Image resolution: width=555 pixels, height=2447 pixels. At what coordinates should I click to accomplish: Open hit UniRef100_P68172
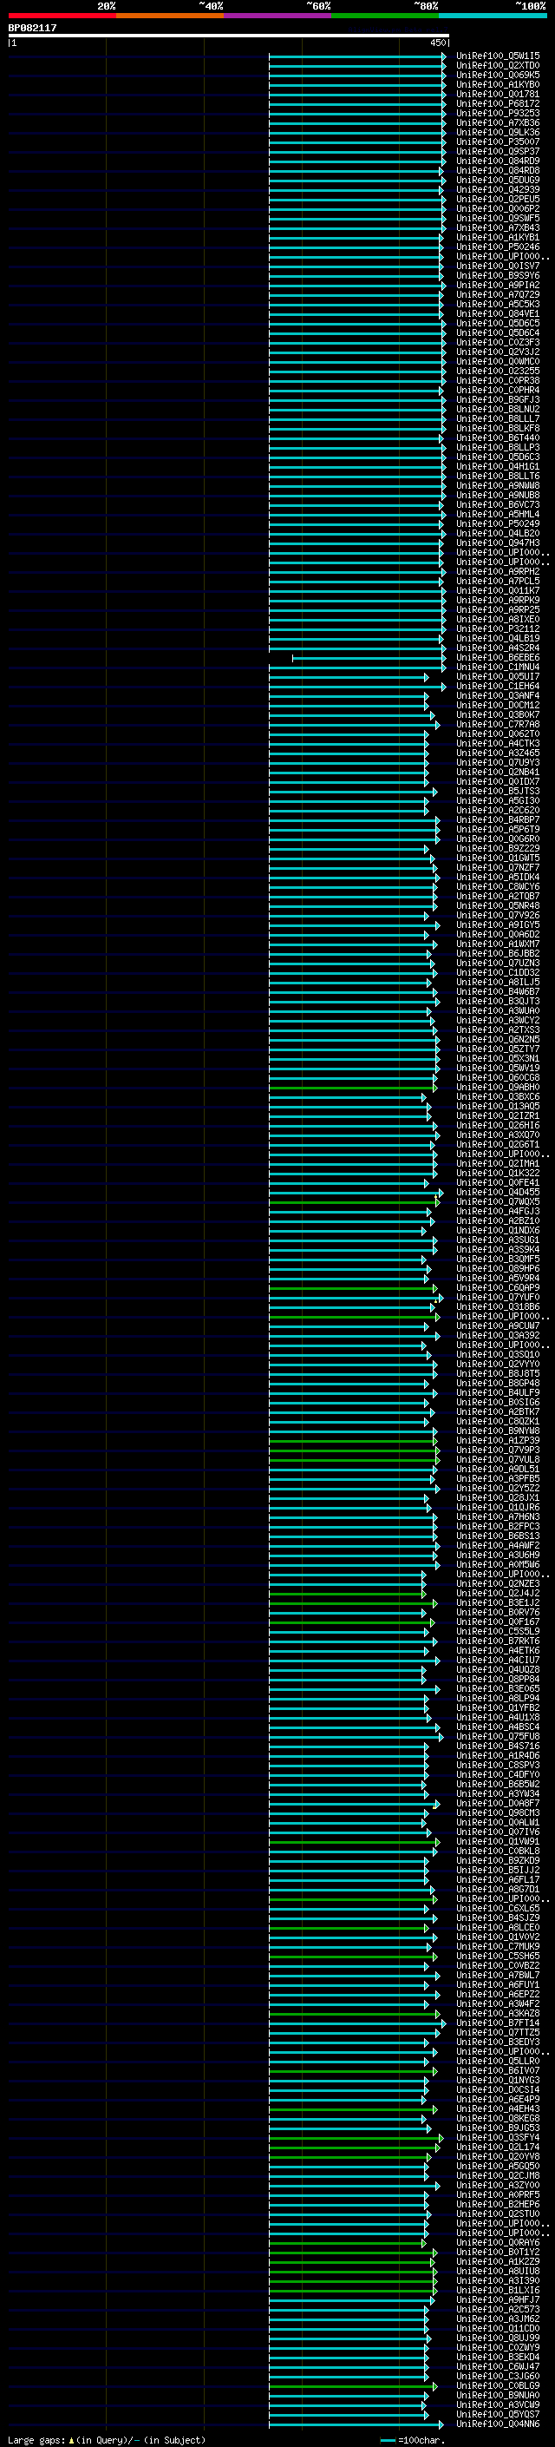tap(498, 103)
